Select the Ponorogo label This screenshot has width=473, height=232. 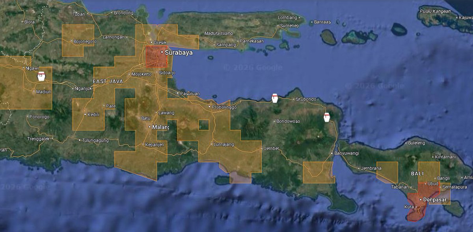coord(39,117)
